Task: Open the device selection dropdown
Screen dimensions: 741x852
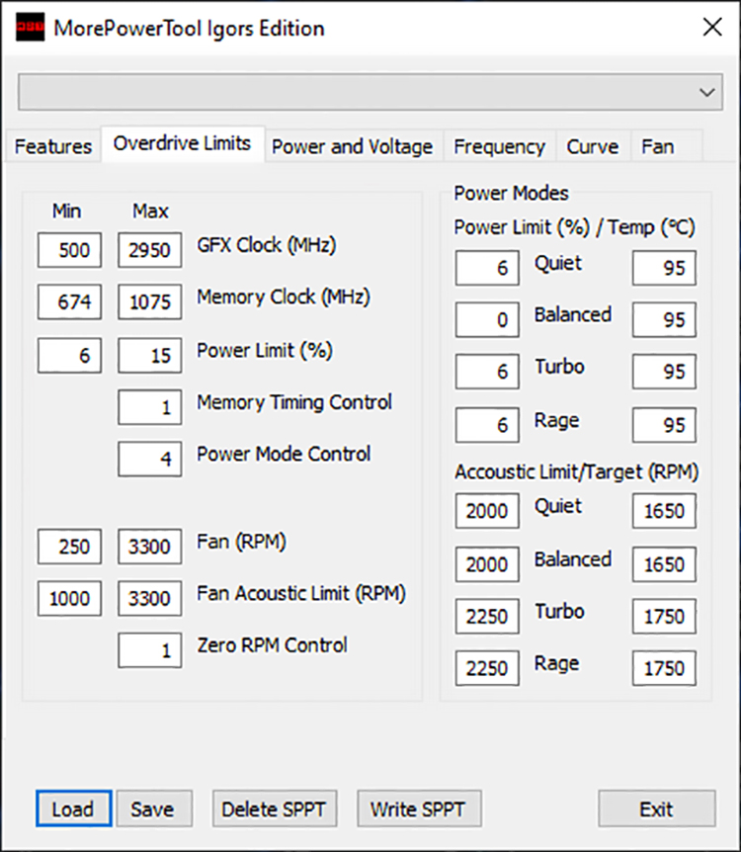Action: [370, 92]
